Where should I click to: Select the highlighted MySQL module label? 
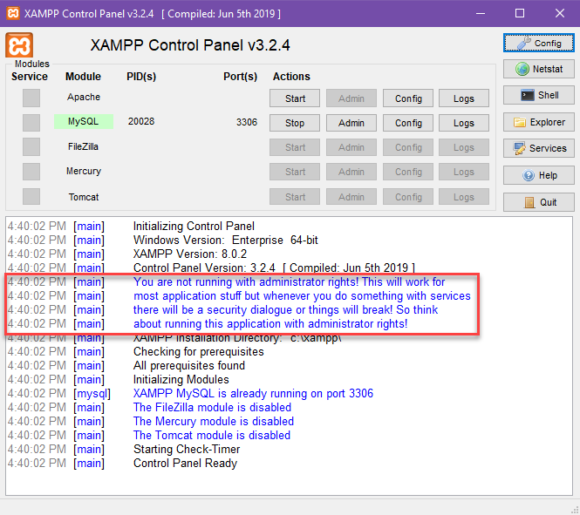pos(84,121)
